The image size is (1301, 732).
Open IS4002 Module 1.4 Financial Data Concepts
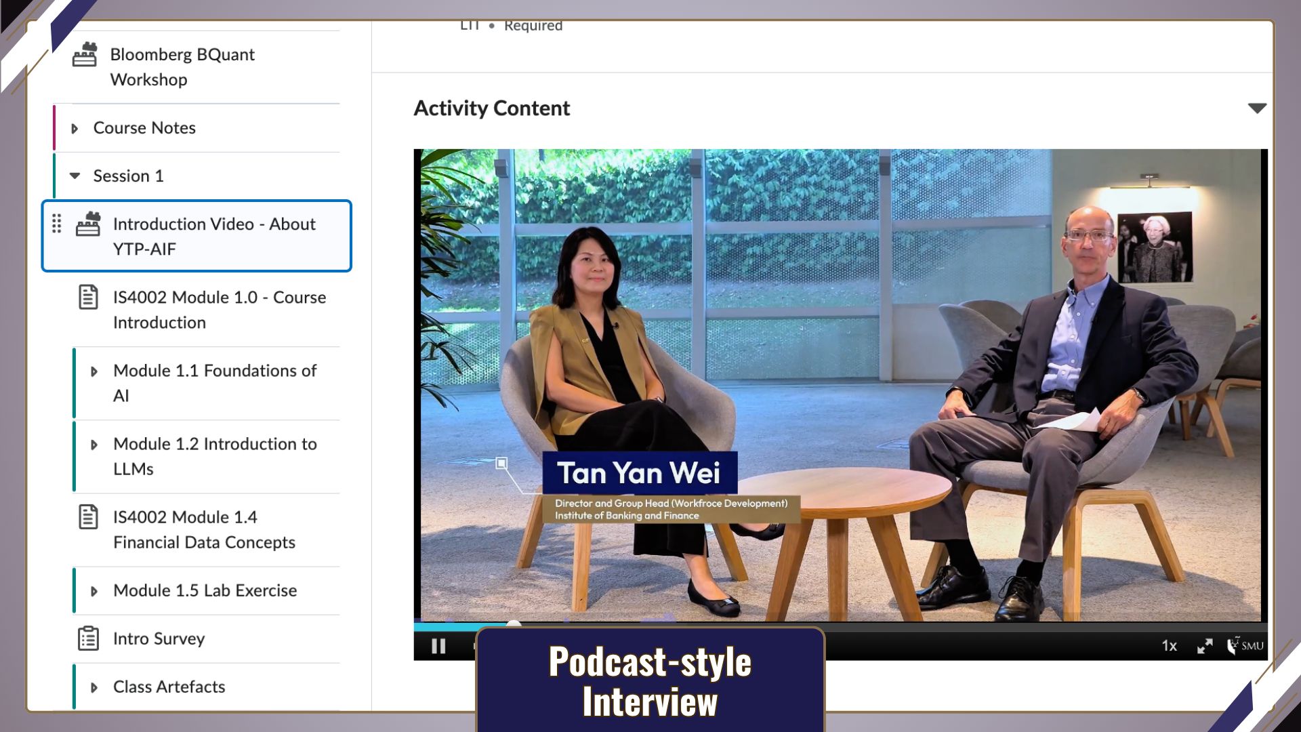[x=204, y=529]
